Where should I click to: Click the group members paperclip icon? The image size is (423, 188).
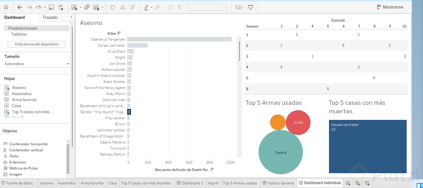click(x=158, y=7)
